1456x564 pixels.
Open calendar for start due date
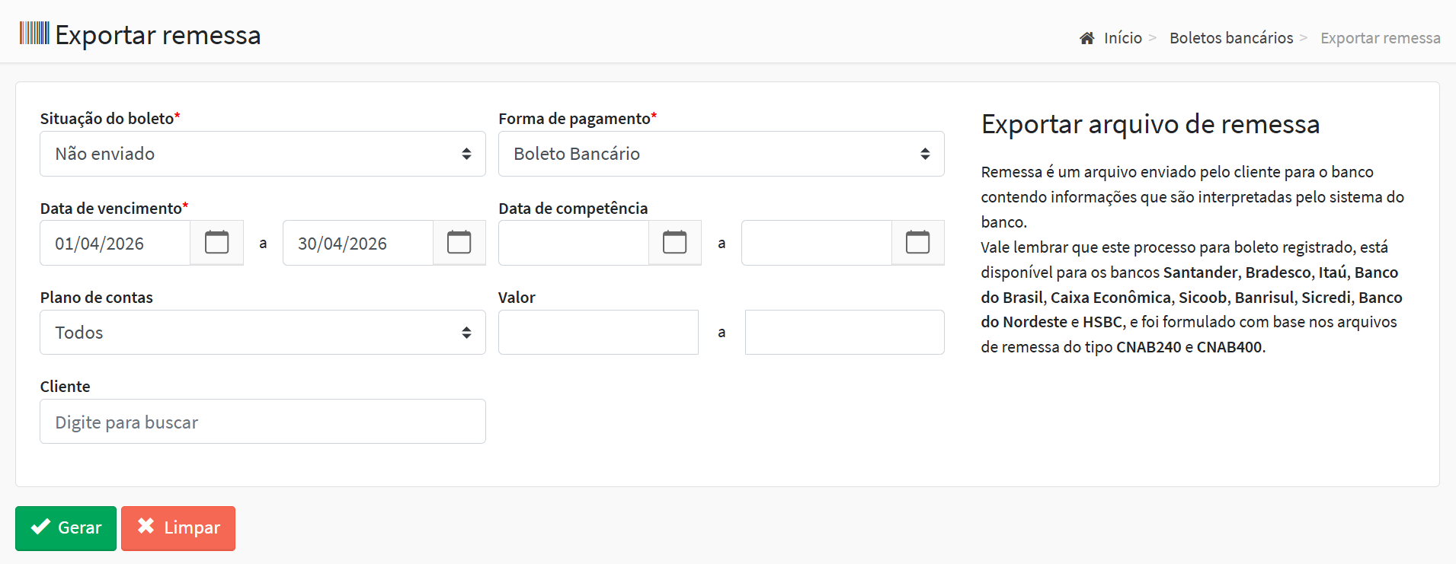pyautogui.click(x=216, y=243)
